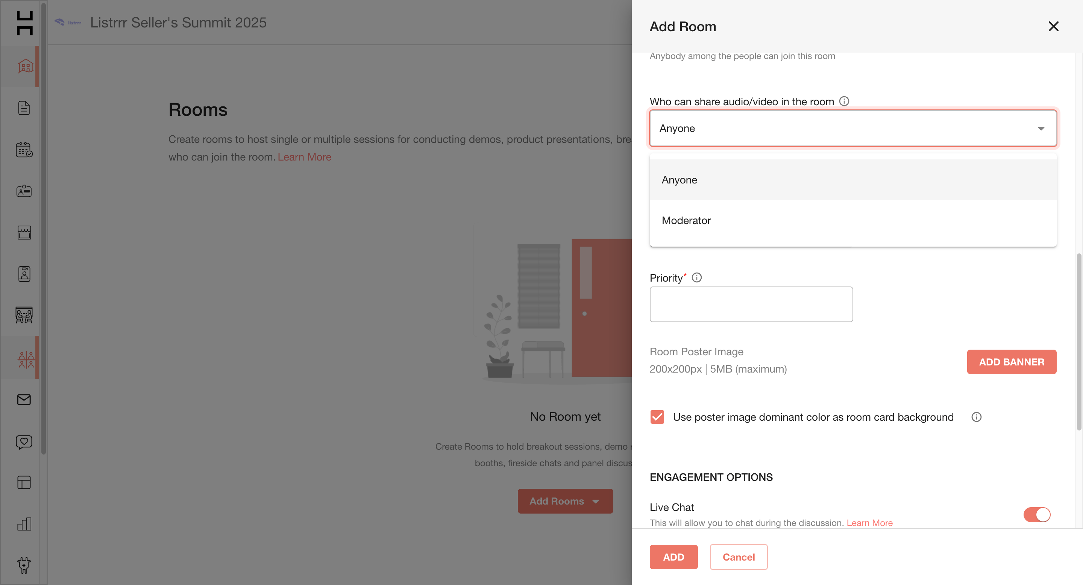Image resolution: width=1083 pixels, height=585 pixels.
Task: Expand the Add Rooms dropdown button
Action: click(x=565, y=501)
